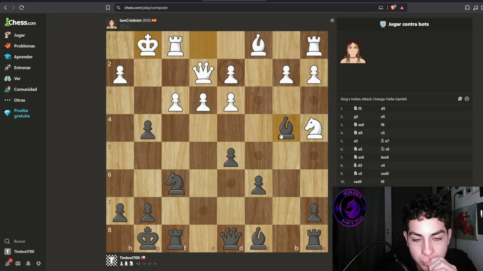Open the friends icon with red badge
This screenshot has width=483, height=271.
(x=8, y=263)
